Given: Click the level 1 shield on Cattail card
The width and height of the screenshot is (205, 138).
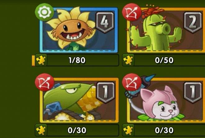Looking at the screenshot, I should 193,92.
